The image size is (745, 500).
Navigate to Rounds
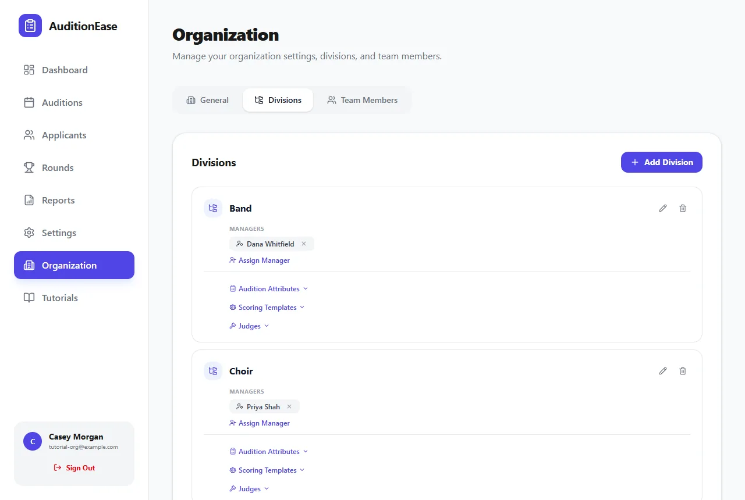tap(74, 167)
